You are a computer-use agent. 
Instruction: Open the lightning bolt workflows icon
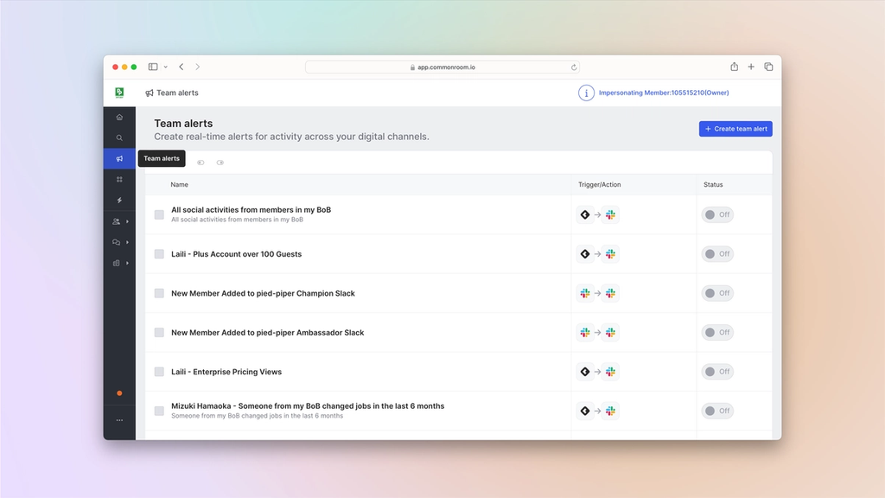119,201
